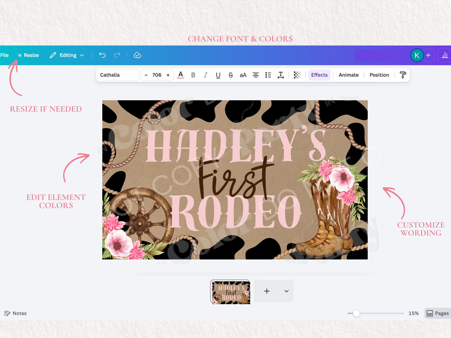Toggle underline formatting
The width and height of the screenshot is (451, 338).
click(x=218, y=75)
